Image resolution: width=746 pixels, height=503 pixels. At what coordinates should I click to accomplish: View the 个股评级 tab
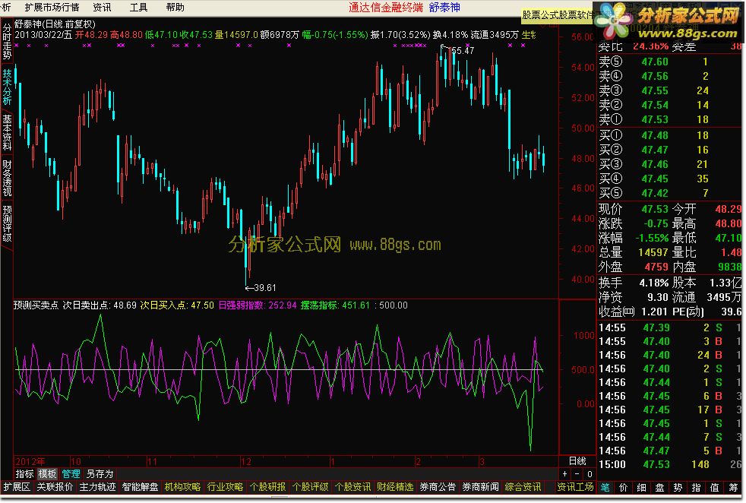pyautogui.click(x=310, y=487)
